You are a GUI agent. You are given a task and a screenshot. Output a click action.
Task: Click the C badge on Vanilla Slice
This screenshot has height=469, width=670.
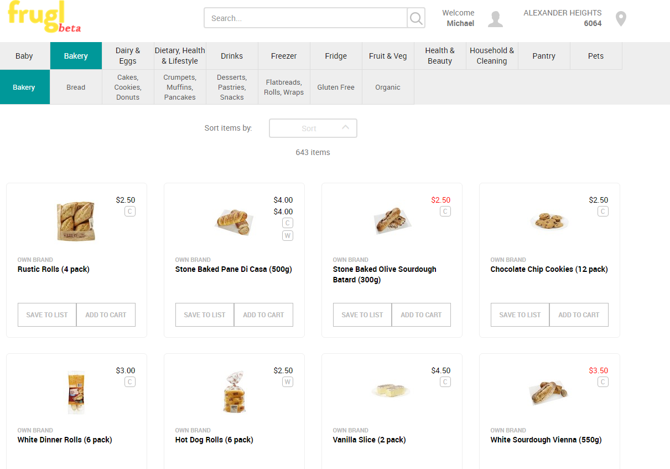pos(445,382)
